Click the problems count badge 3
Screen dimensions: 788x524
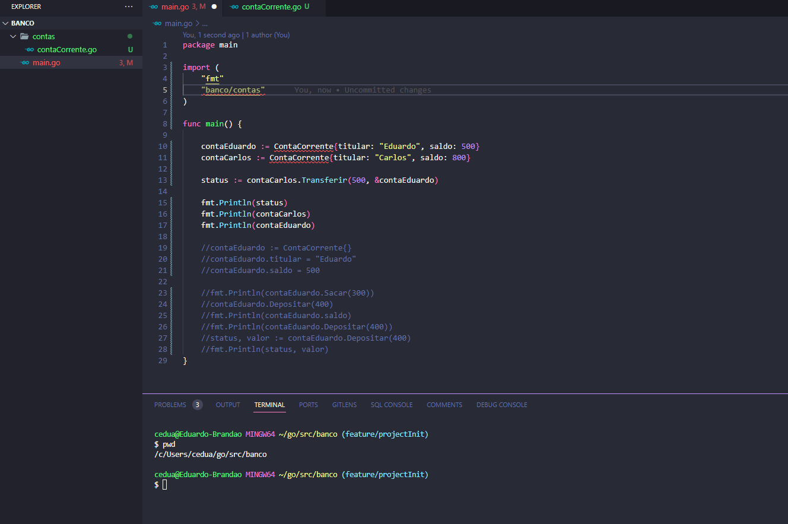pos(197,405)
